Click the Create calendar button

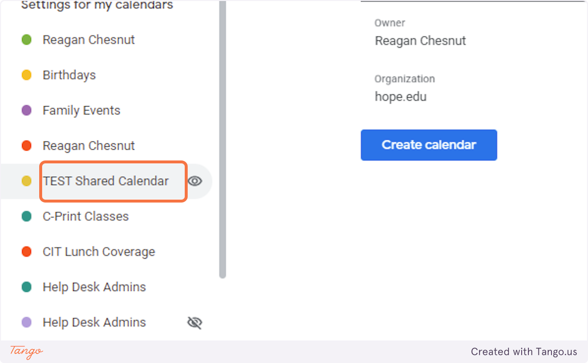click(x=429, y=145)
